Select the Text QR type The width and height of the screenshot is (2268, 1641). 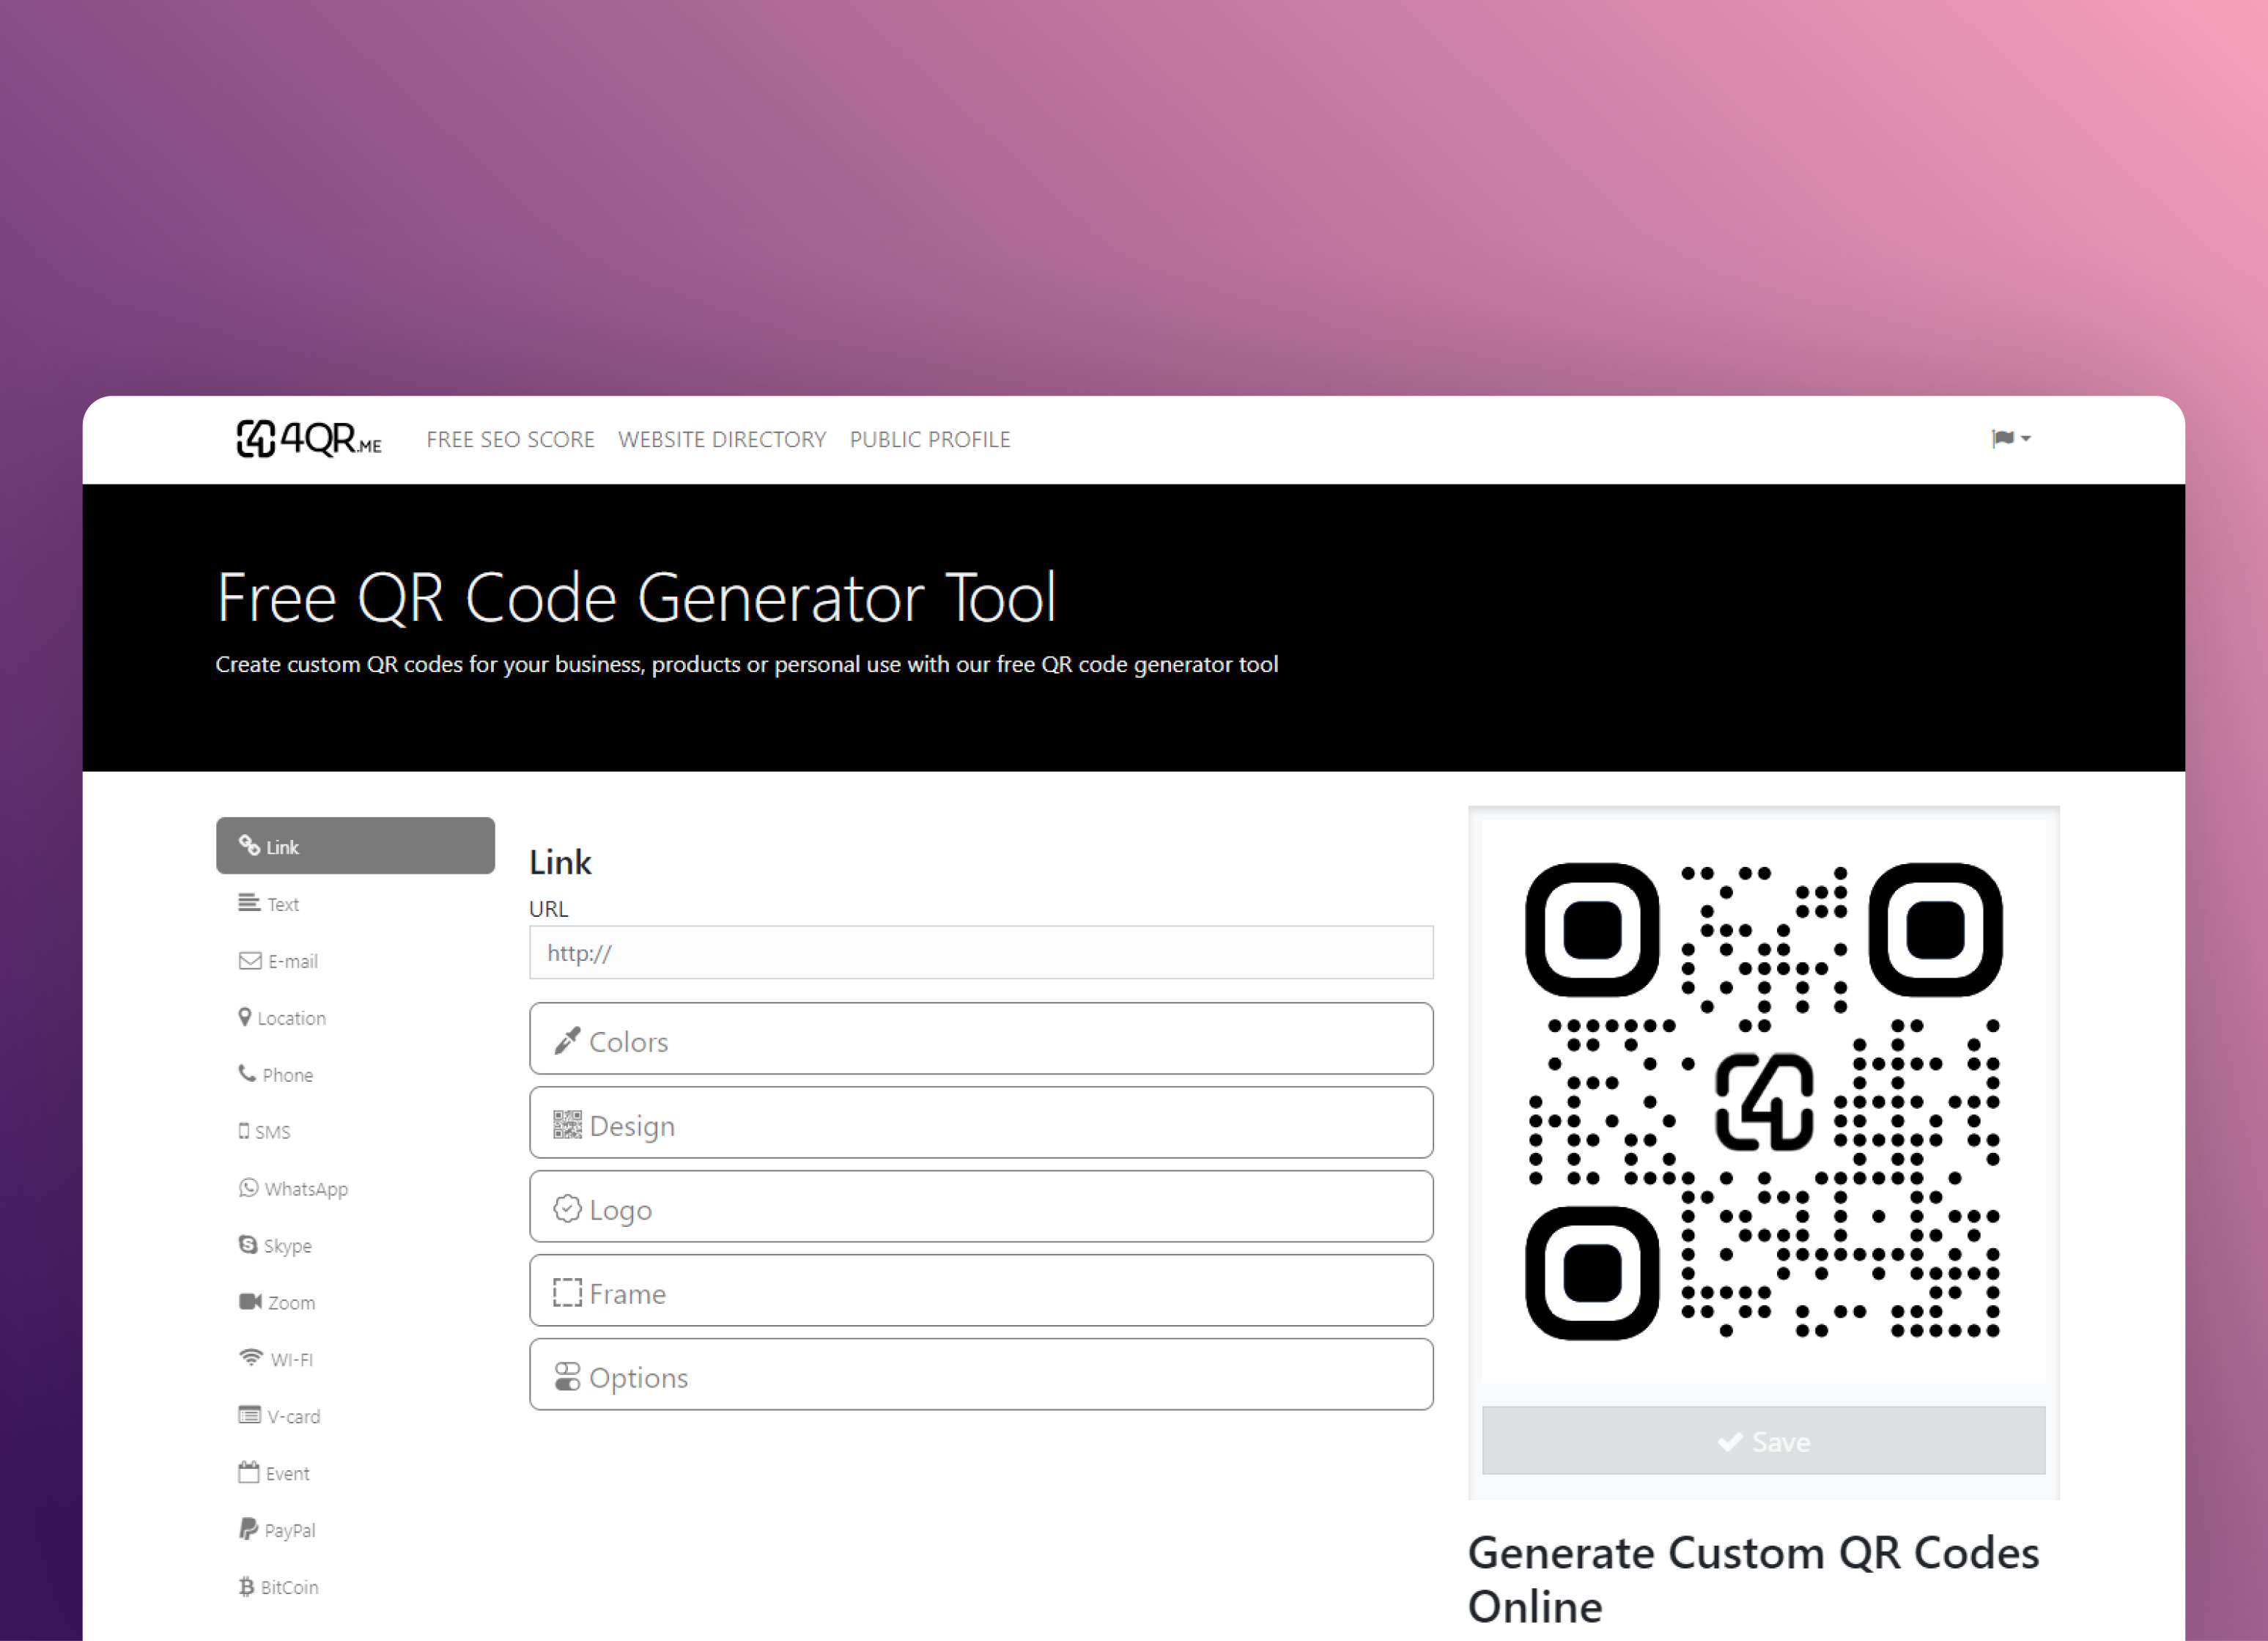pos(355,904)
